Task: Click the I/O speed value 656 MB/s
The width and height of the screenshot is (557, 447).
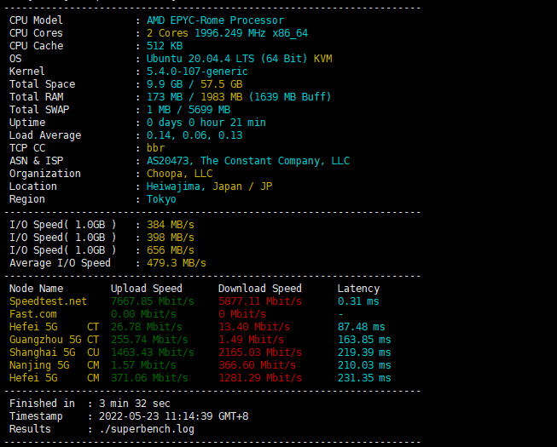Action: tap(171, 250)
